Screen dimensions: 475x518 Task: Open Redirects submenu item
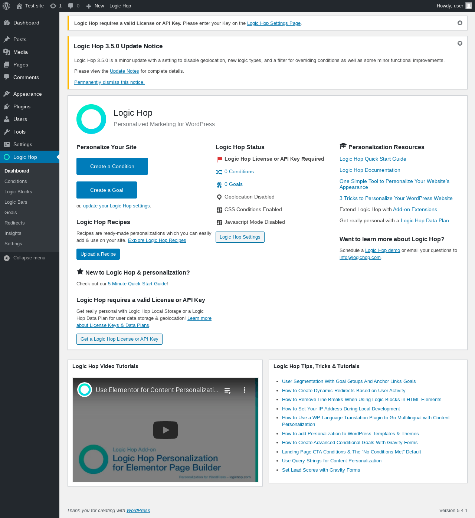click(14, 223)
